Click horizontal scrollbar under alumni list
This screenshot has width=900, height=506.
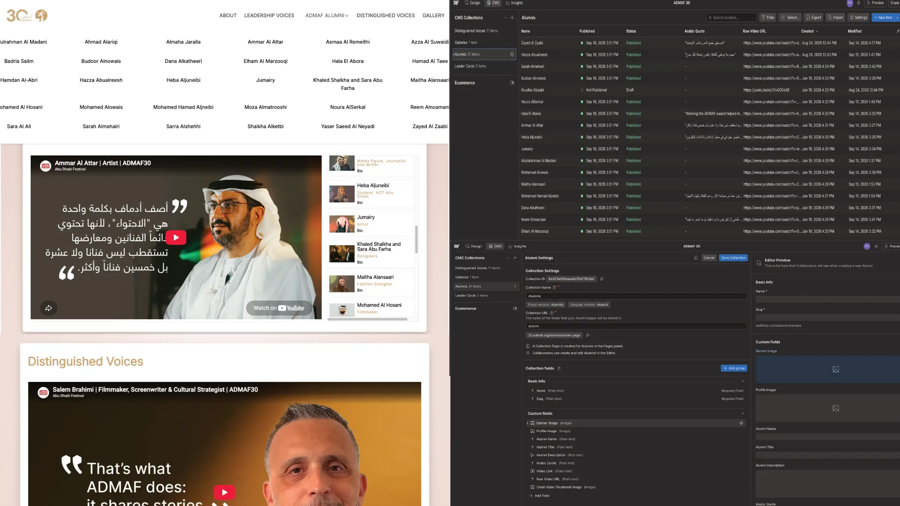[x=367, y=319]
